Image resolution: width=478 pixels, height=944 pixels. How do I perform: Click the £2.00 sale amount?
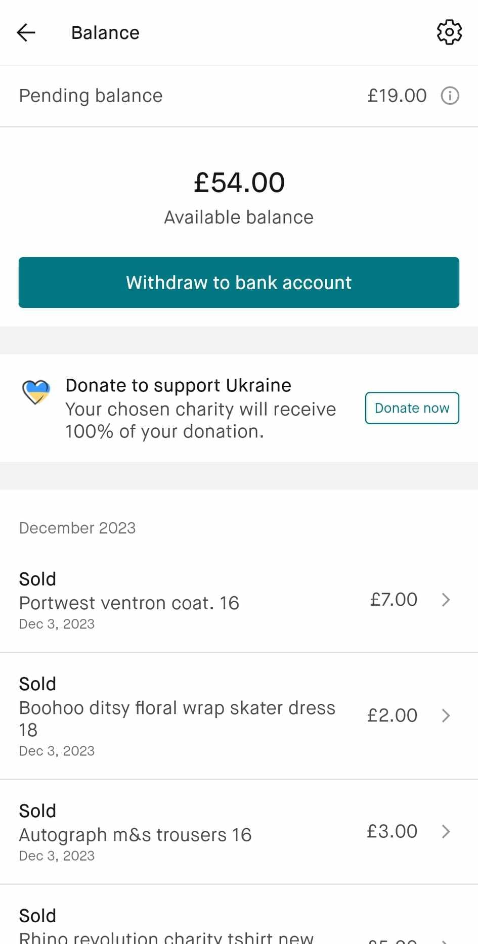click(392, 715)
